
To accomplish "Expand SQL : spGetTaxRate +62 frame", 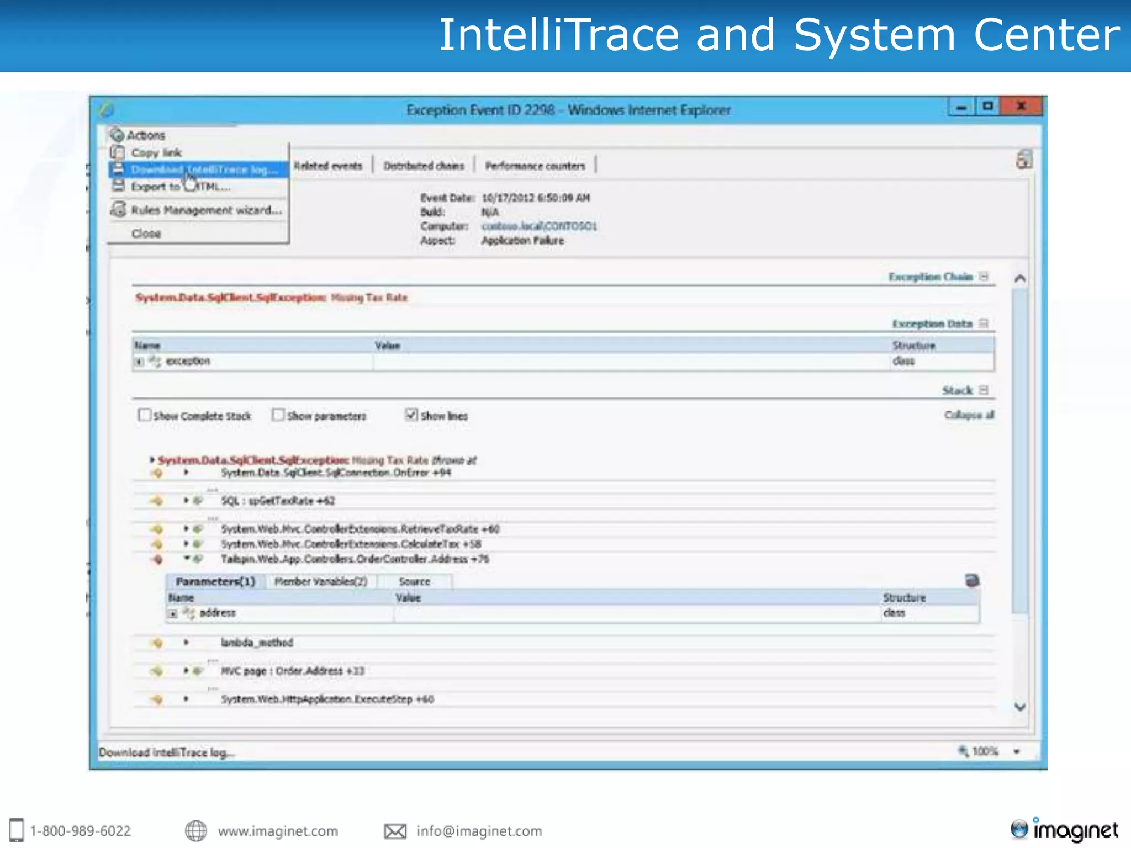I will click(x=186, y=501).
